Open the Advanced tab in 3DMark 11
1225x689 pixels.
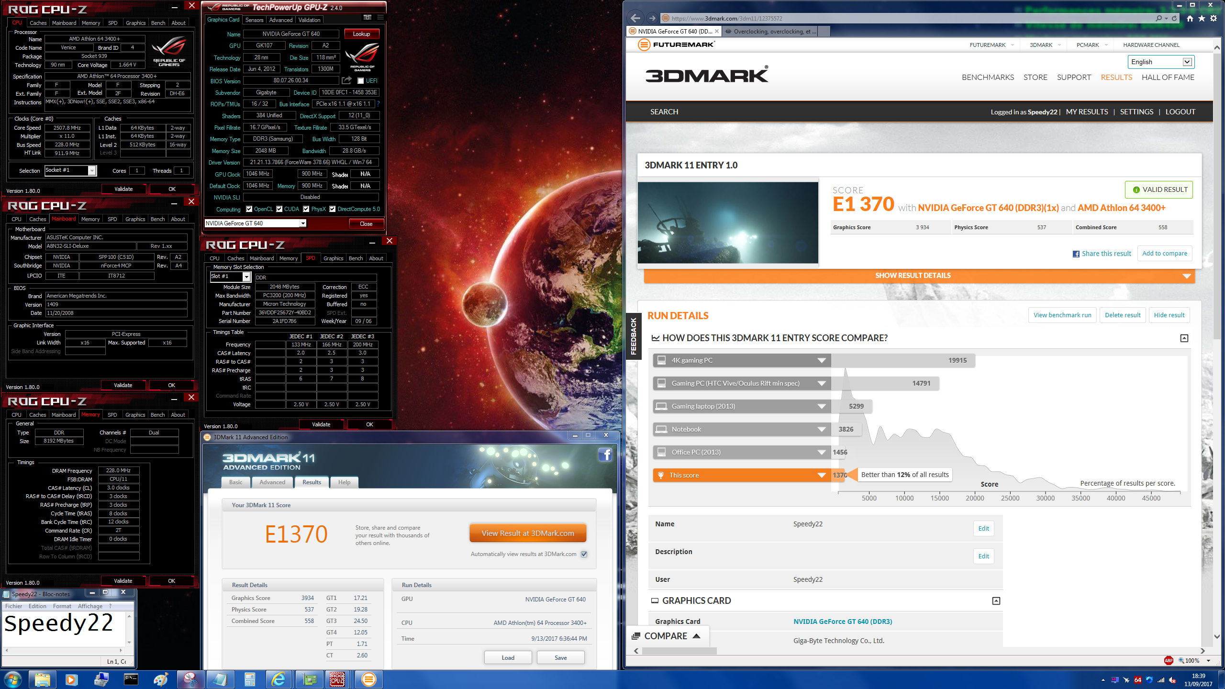272,482
